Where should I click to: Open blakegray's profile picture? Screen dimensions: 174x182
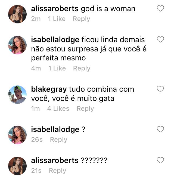point(17,95)
